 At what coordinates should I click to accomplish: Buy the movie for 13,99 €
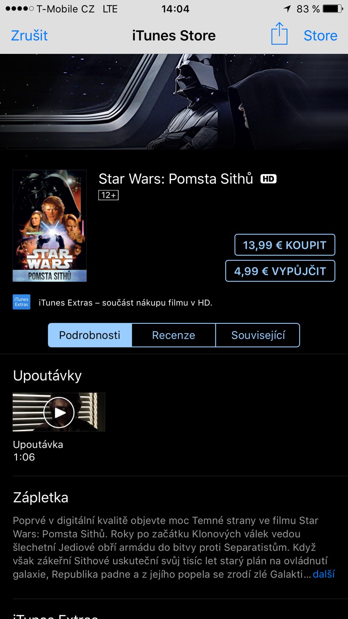285,245
